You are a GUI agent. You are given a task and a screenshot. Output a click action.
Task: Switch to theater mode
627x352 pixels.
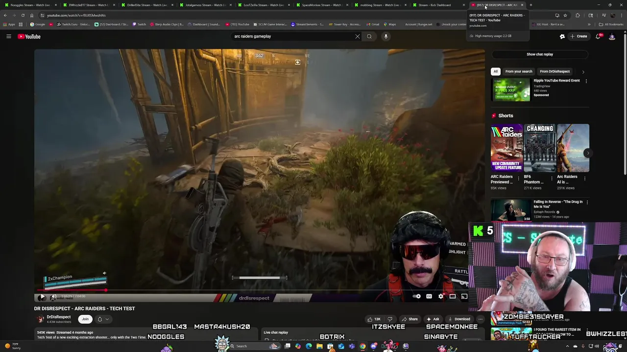tap(453, 296)
